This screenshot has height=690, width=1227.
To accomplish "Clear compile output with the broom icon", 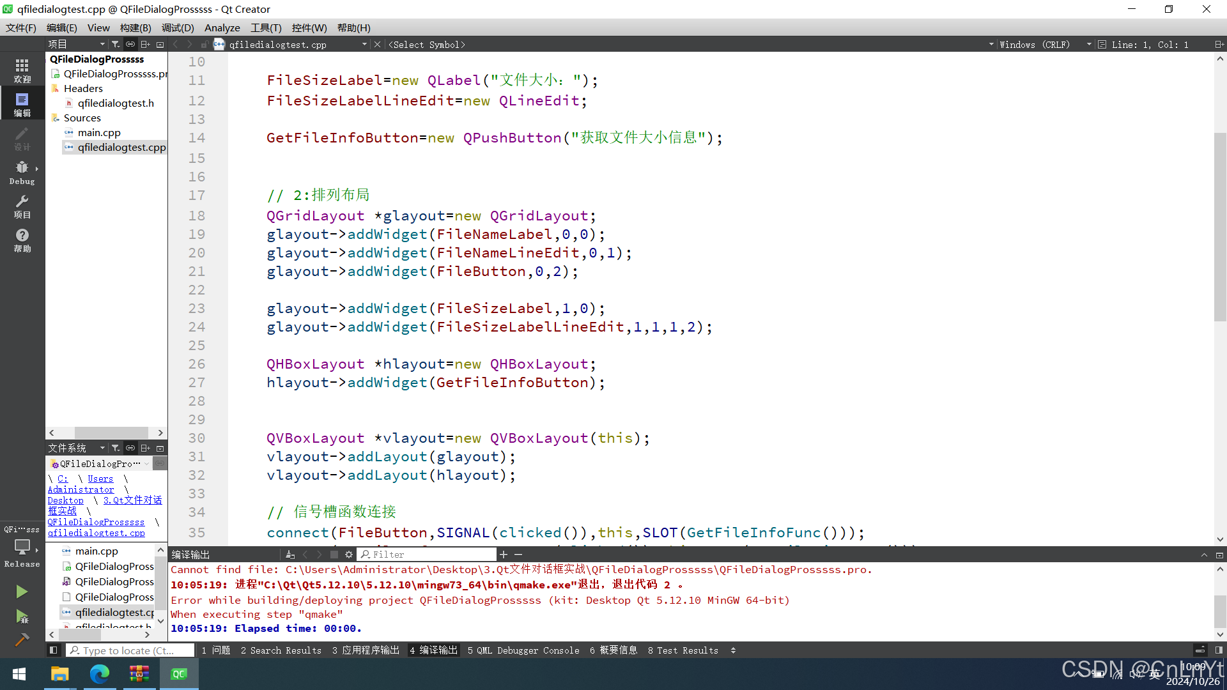I will coord(291,554).
